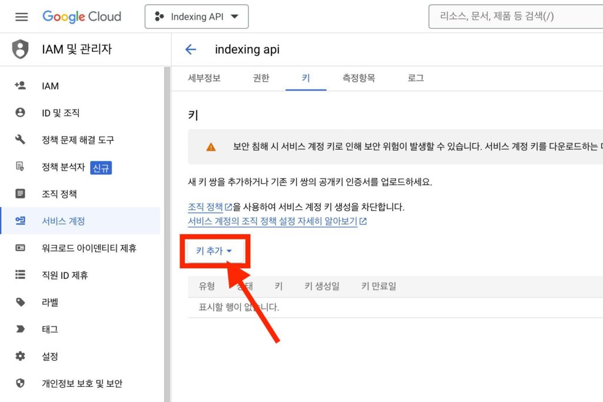This screenshot has height=402, width=603.
Task: Open the 조직 정책 external link
Action: (x=209, y=207)
